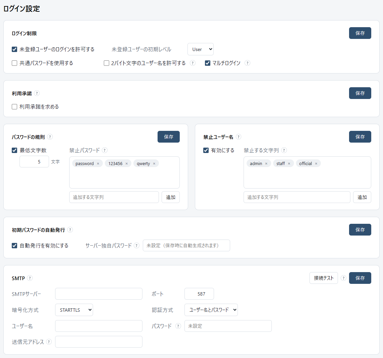Viewport: 383px width, 358px height.
Task: Click the ログイン設定 page title
Action: [22, 9]
